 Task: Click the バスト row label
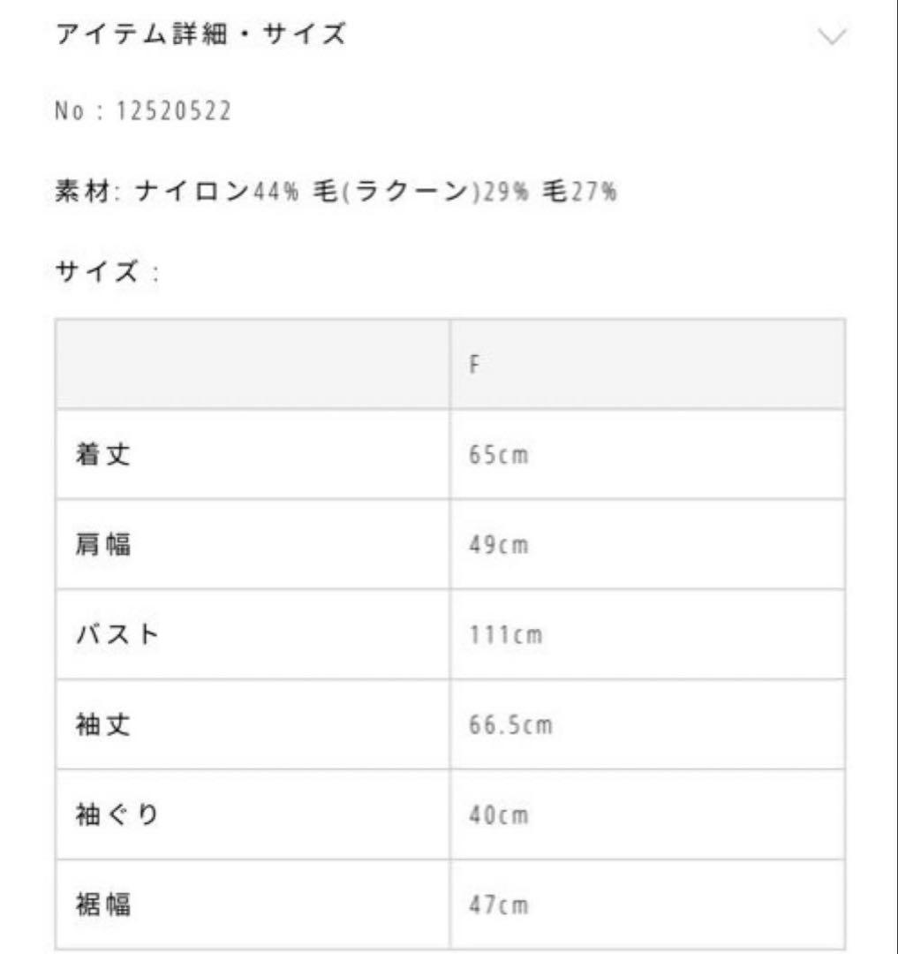click(117, 636)
